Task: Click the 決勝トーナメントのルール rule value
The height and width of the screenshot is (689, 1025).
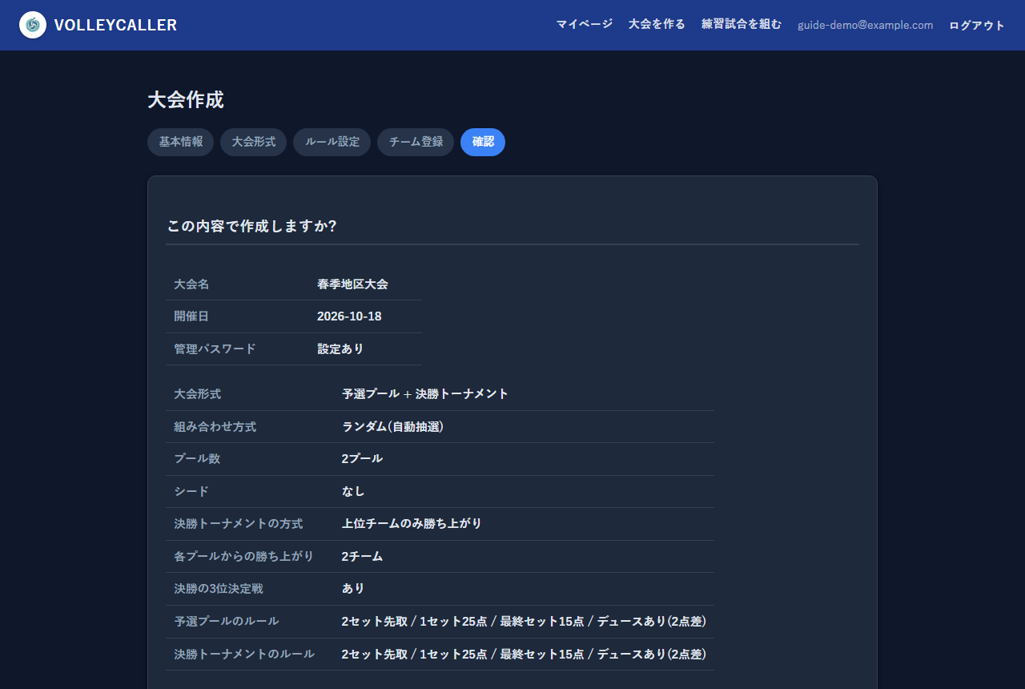Action: 524,655
